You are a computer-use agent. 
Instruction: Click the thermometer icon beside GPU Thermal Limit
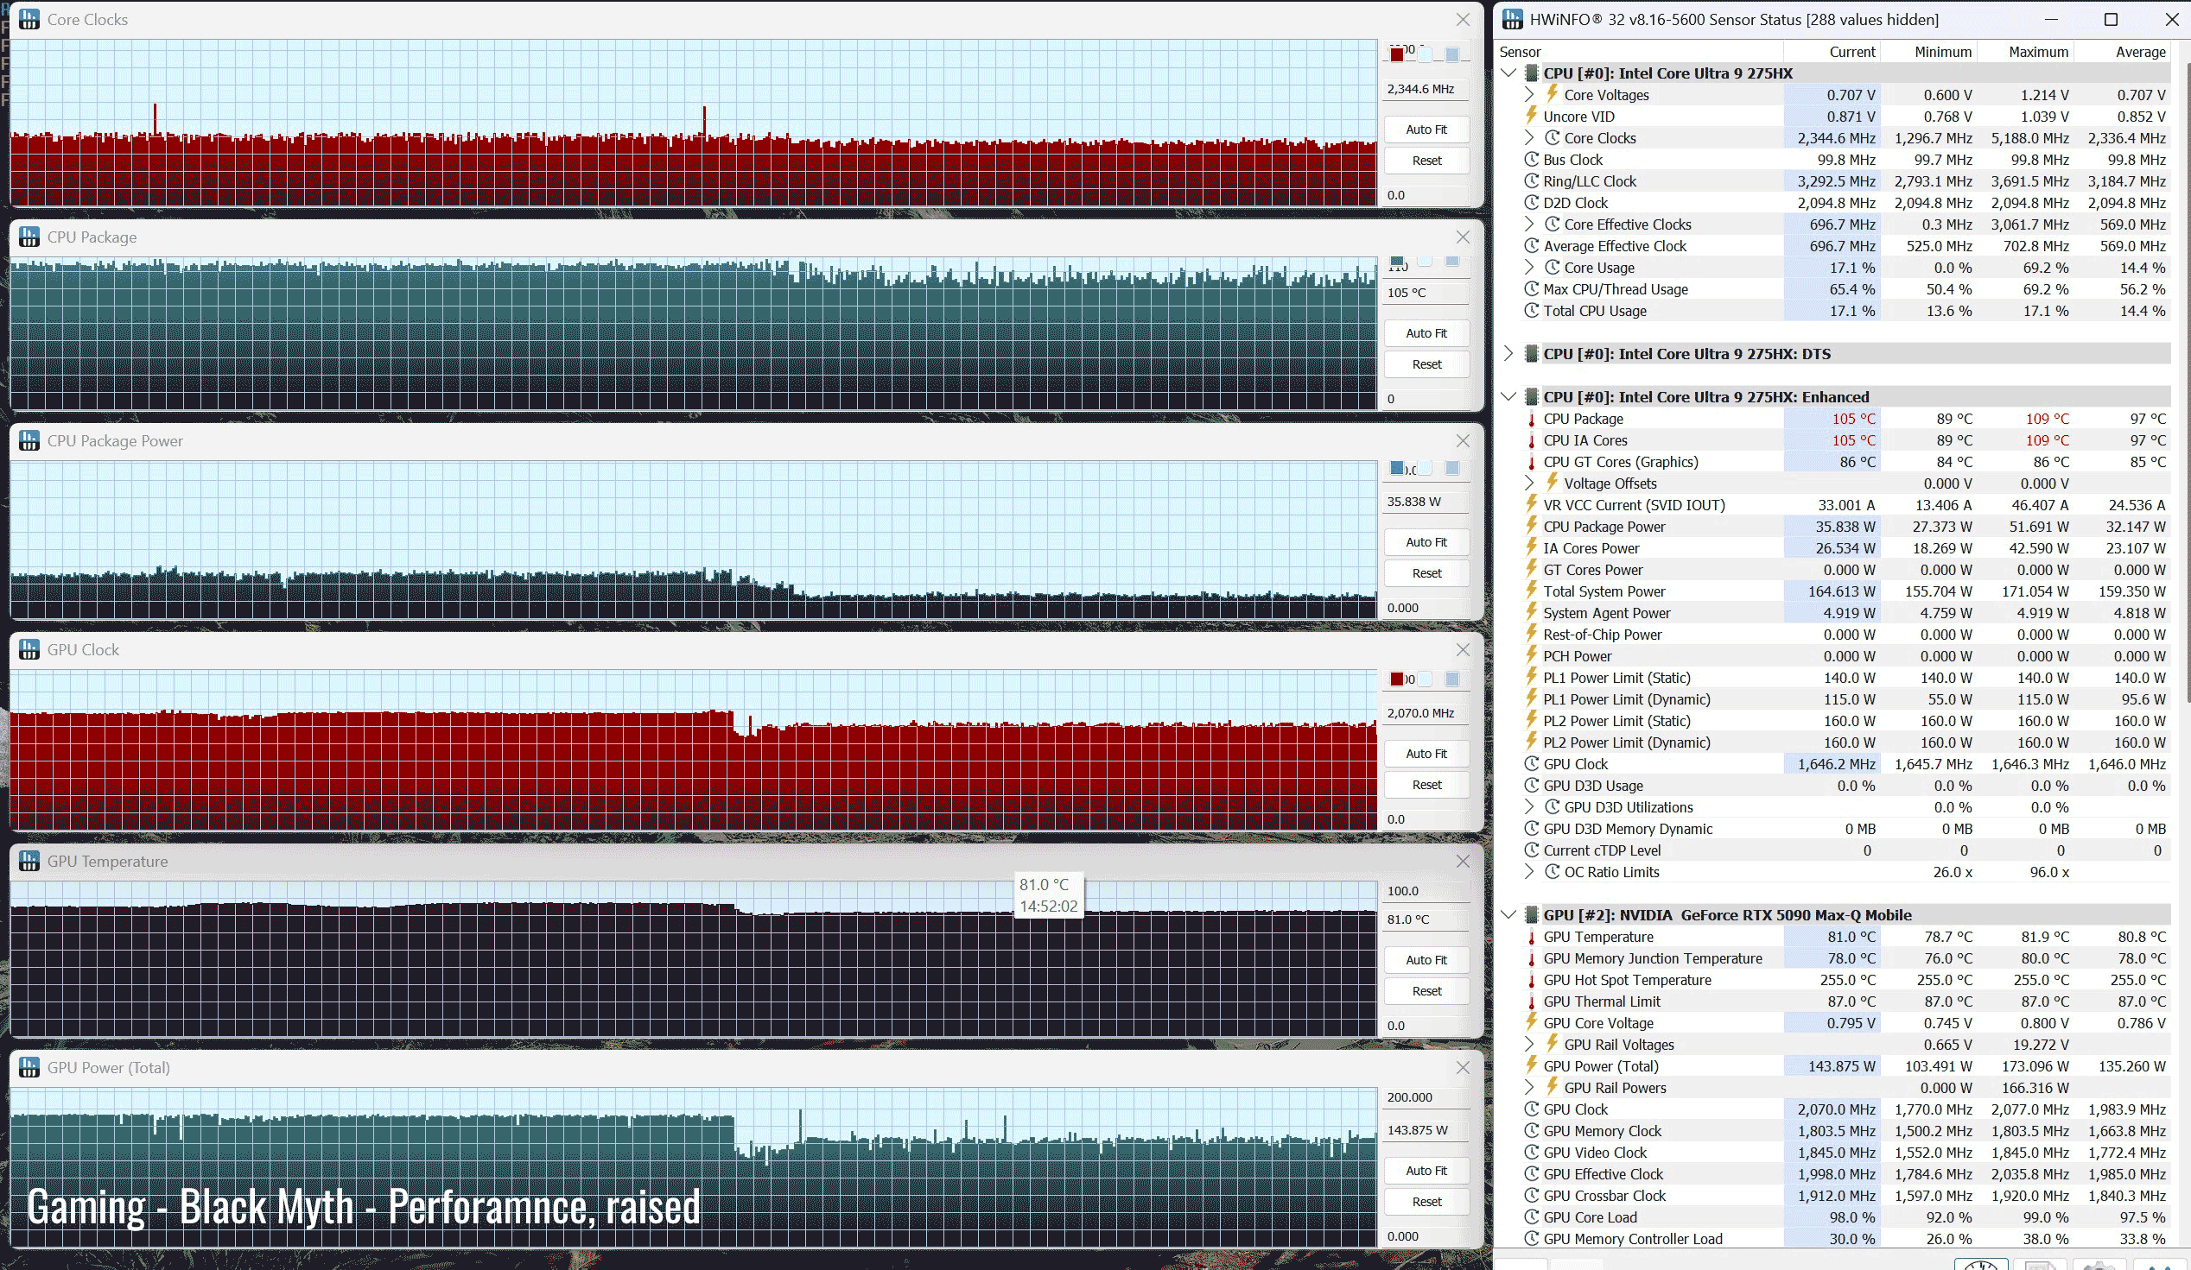pyautogui.click(x=1531, y=1001)
